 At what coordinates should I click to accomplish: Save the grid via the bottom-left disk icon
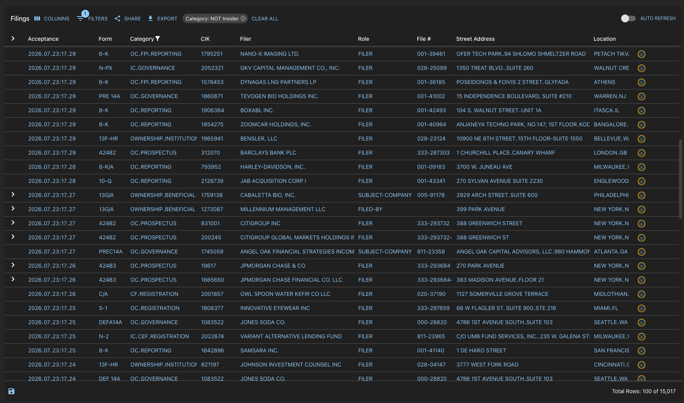click(x=11, y=391)
